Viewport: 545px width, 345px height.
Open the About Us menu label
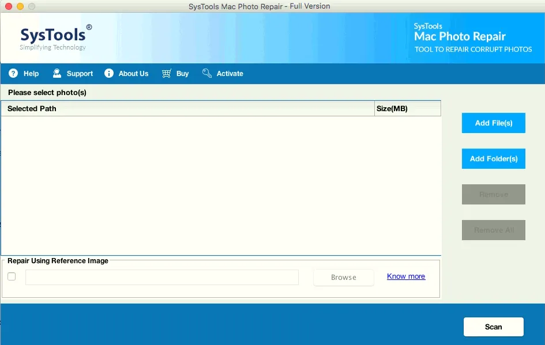tap(133, 74)
